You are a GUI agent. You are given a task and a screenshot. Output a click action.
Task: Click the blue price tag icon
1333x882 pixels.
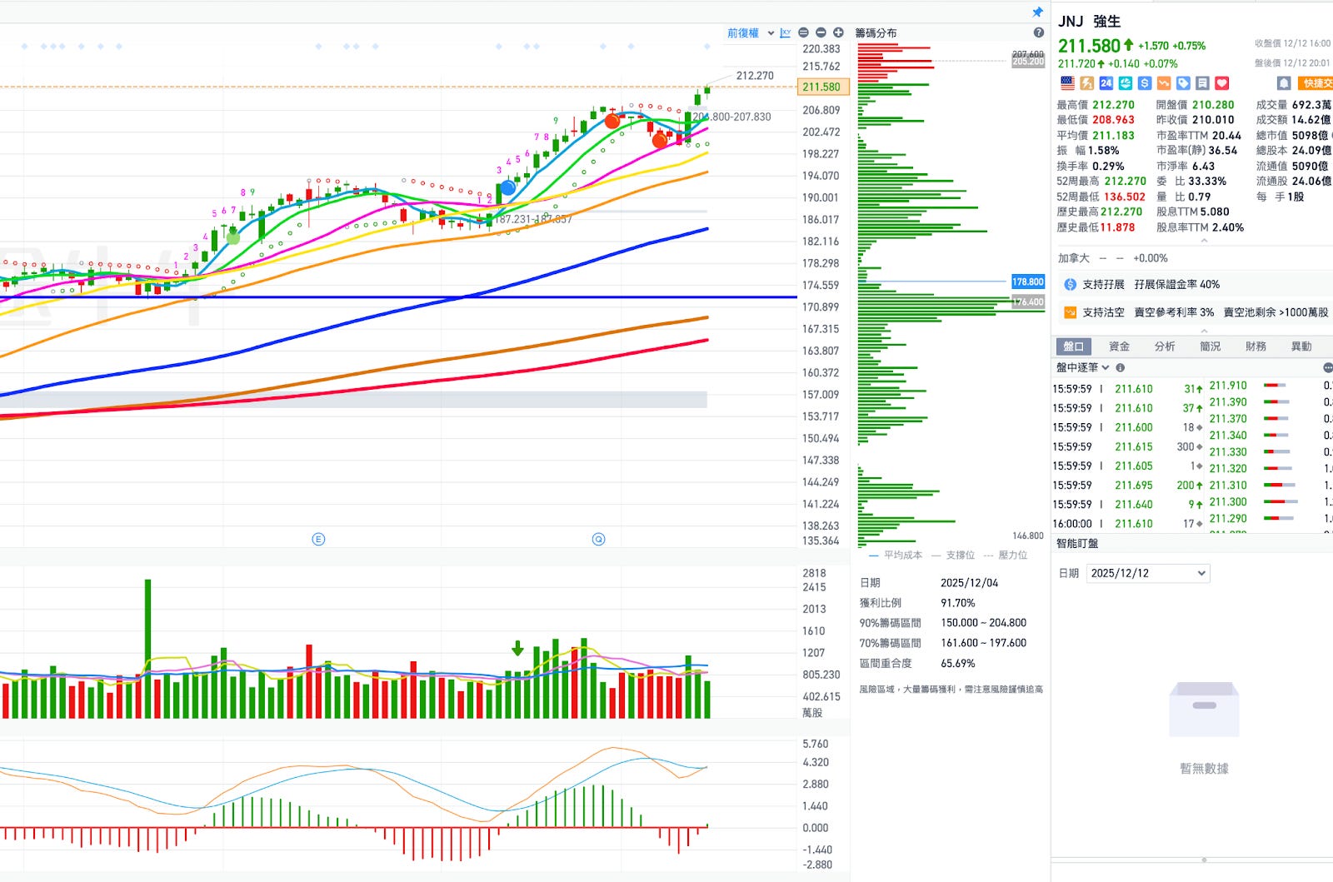(1183, 83)
